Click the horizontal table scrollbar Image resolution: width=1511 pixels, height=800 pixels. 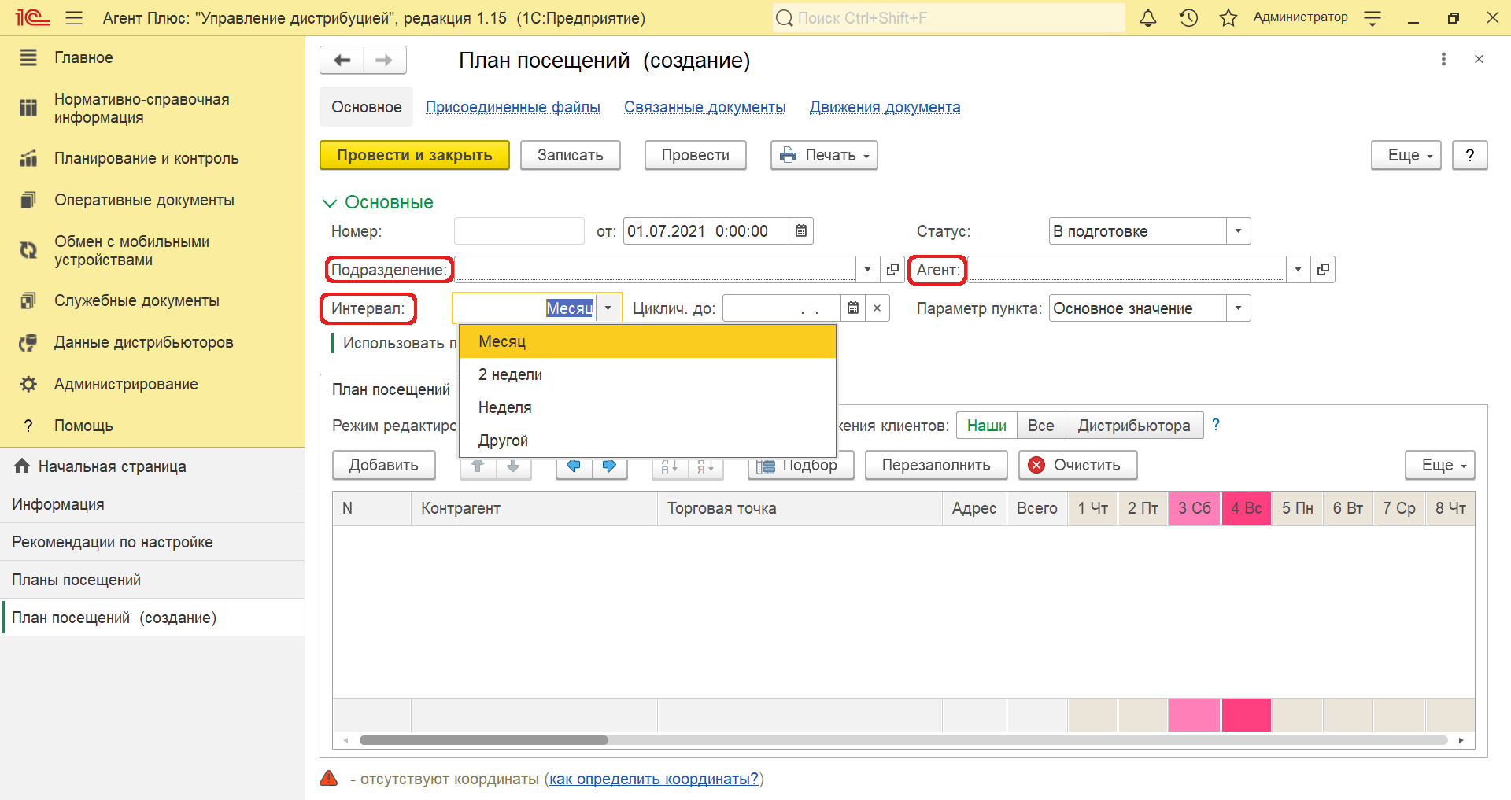coord(484,740)
